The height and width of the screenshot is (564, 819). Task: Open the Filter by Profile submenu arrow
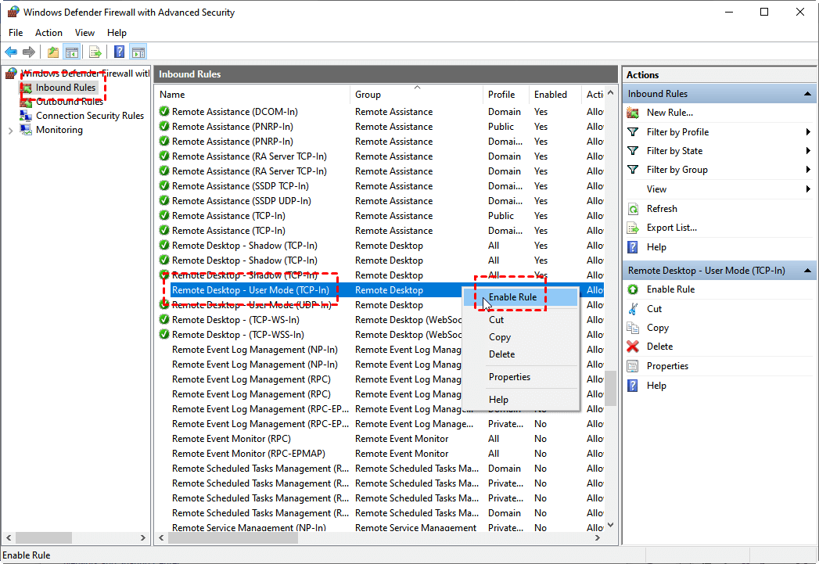(808, 132)
